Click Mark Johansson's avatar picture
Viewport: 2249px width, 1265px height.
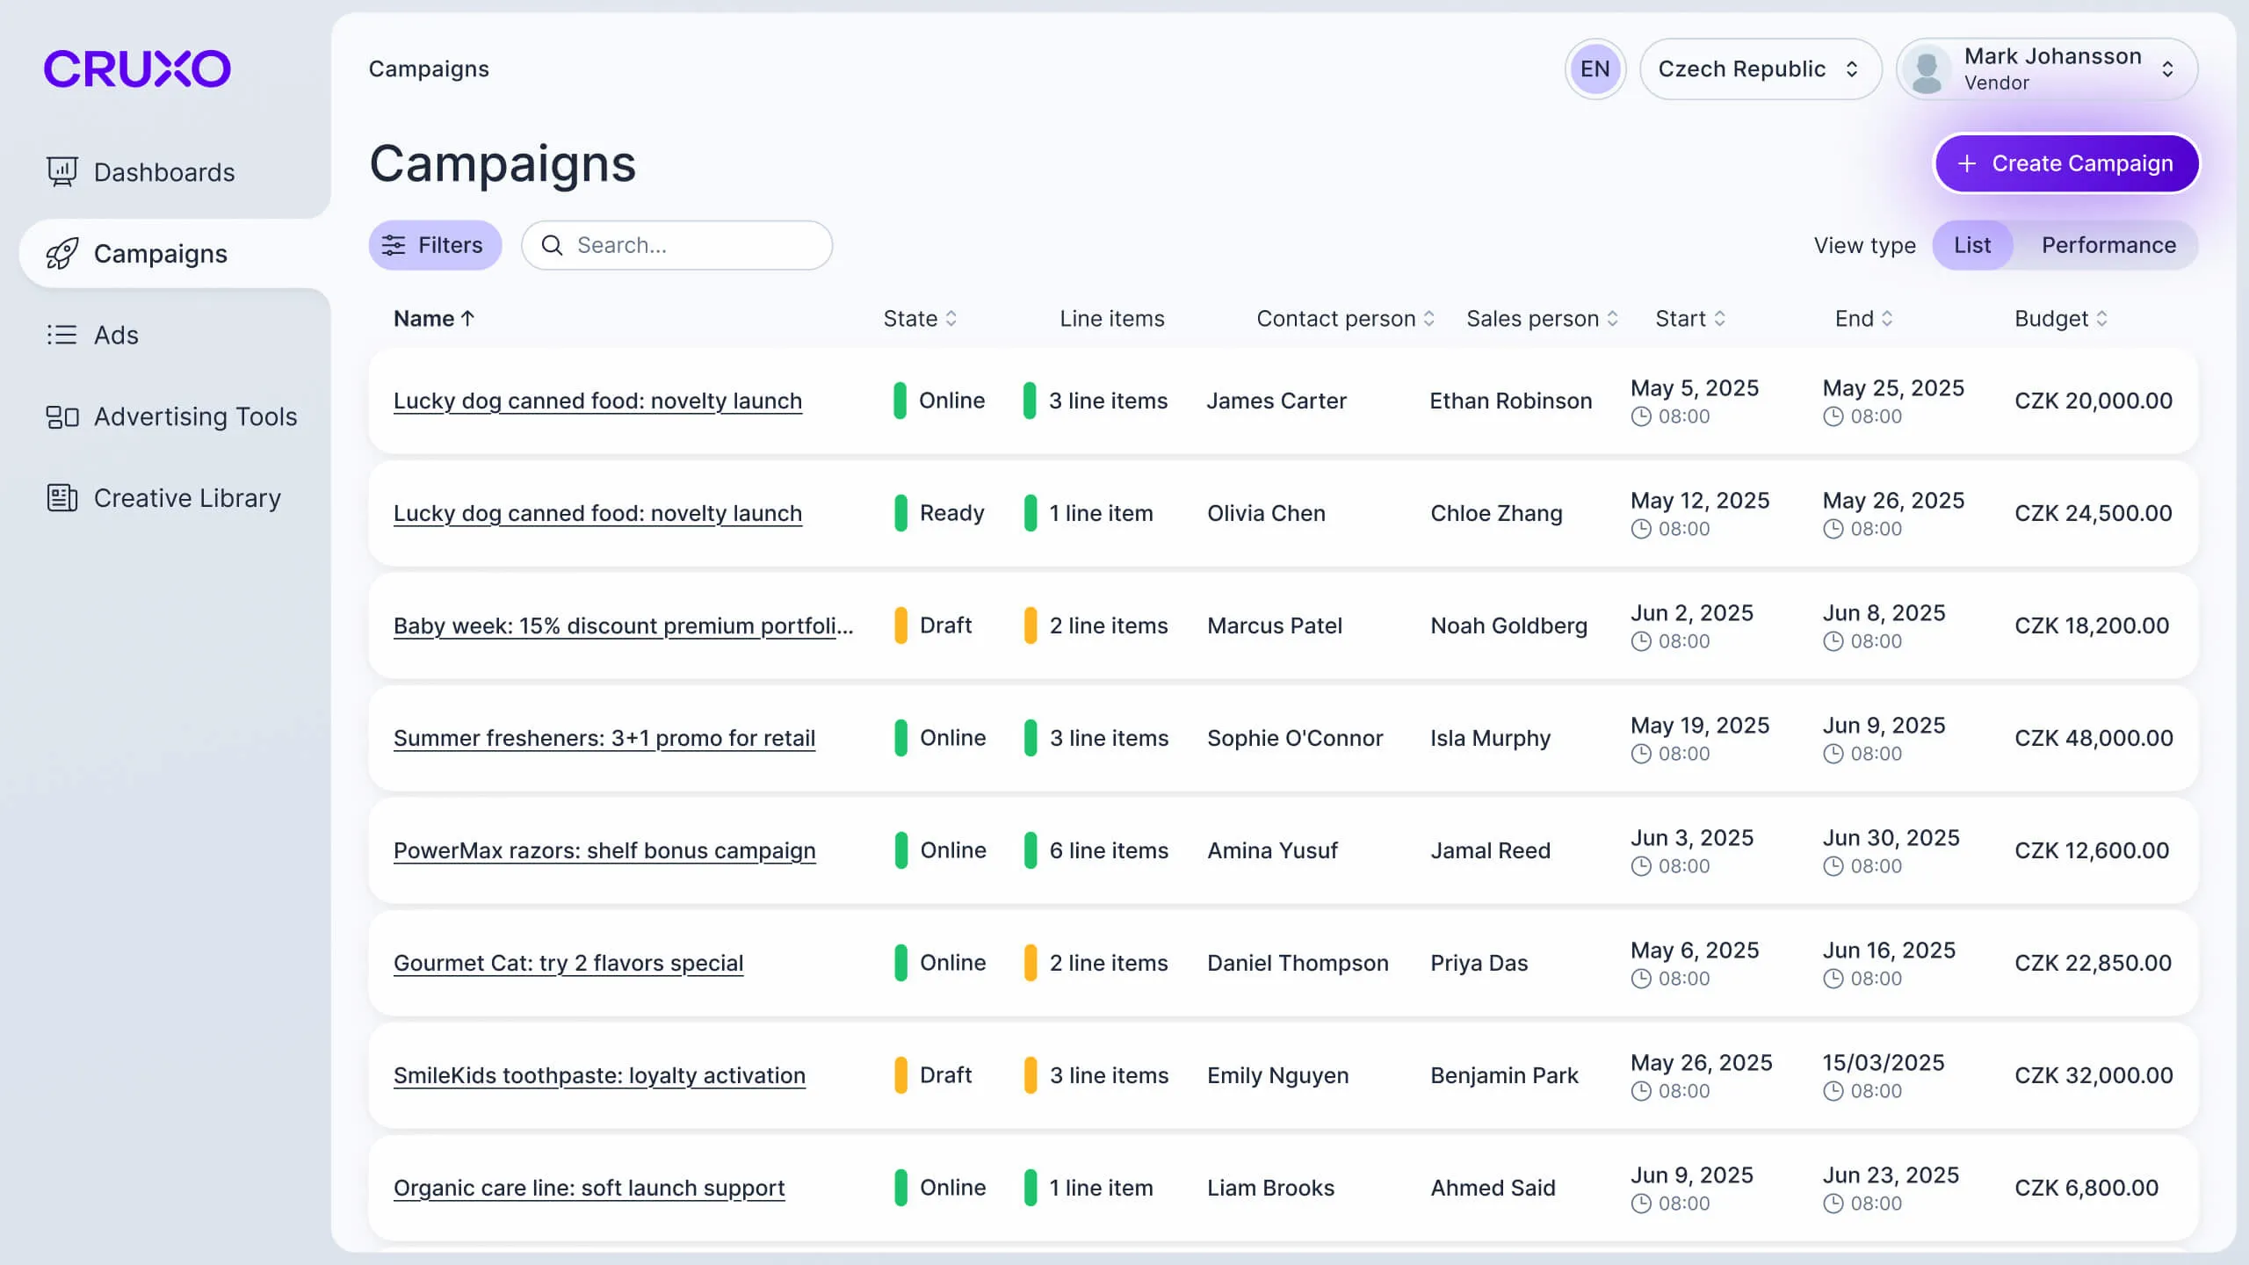pos(1927,69)
